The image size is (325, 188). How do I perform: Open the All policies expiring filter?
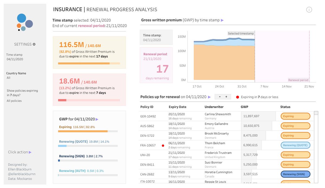point(14,101)
